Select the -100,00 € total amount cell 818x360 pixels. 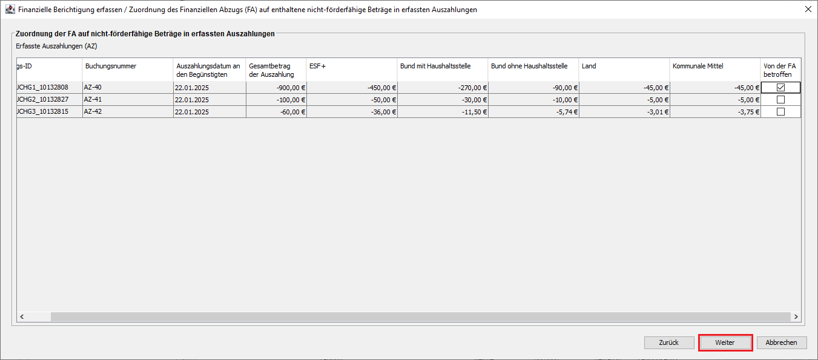276,100
